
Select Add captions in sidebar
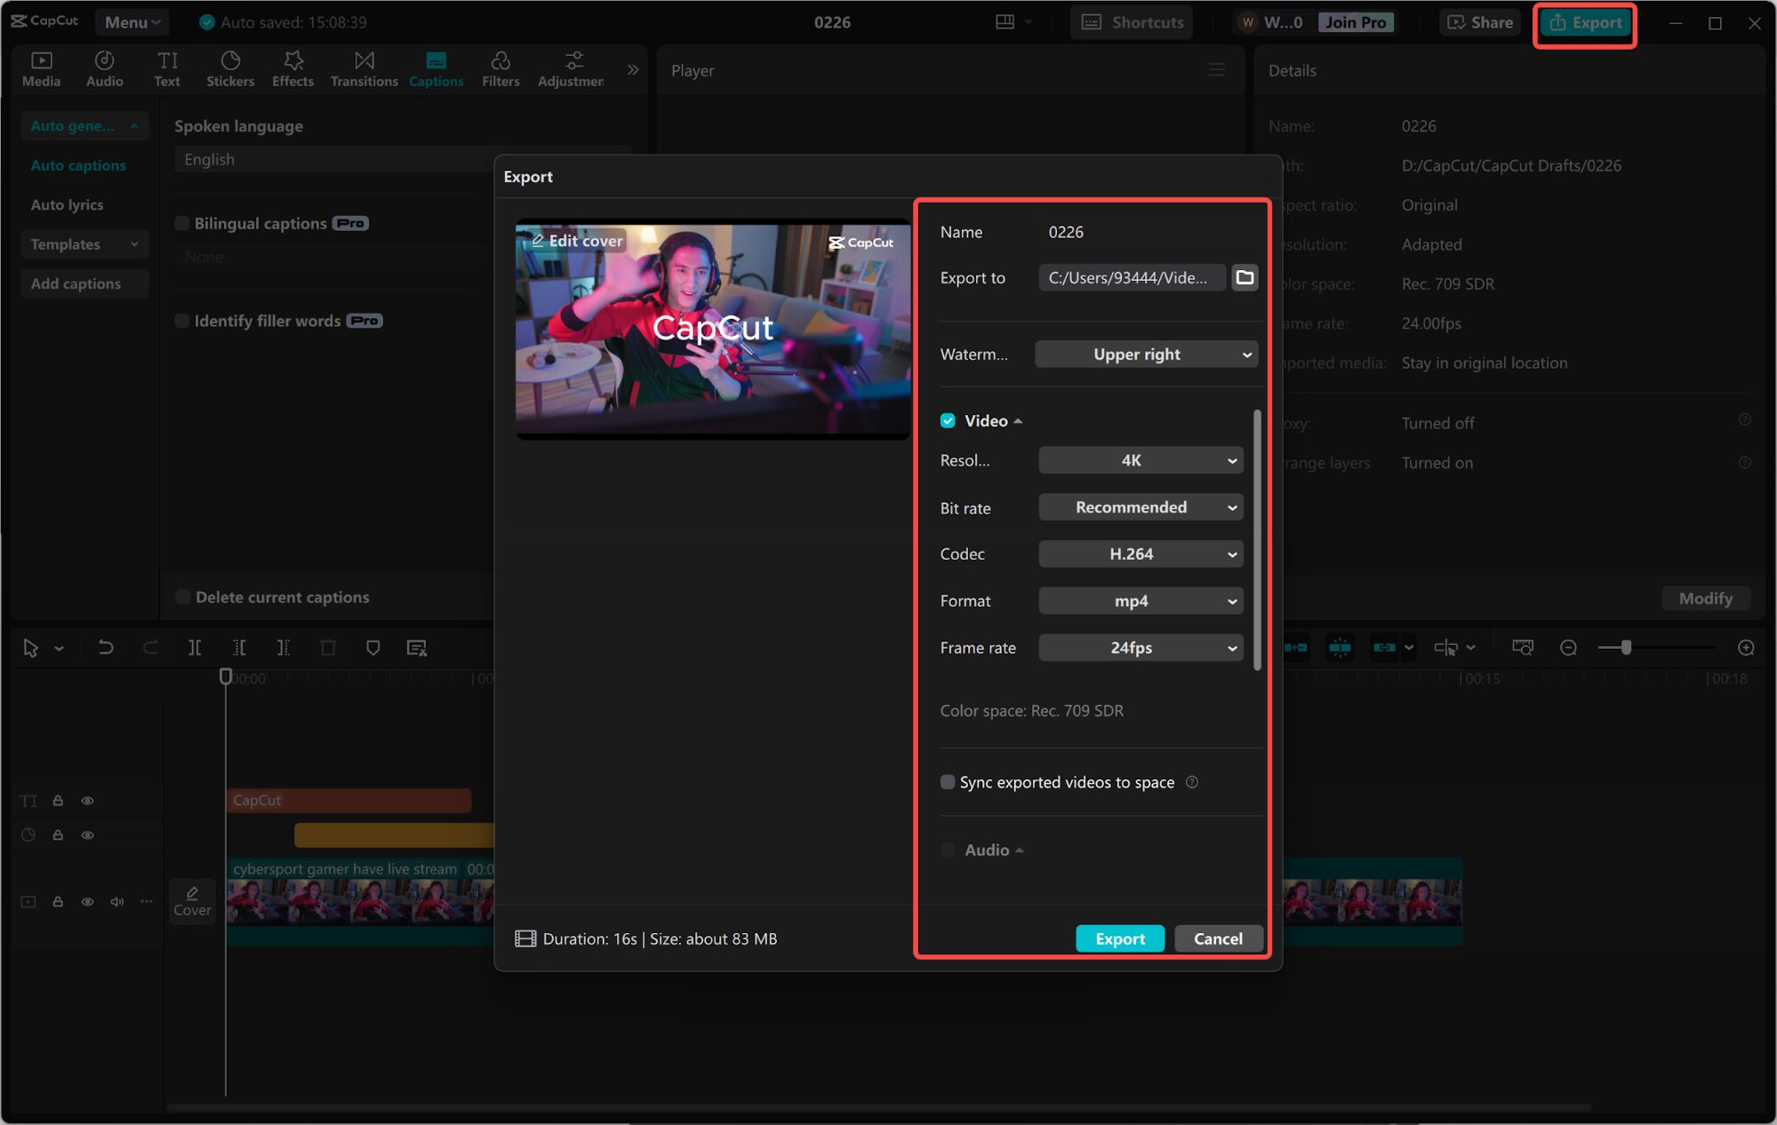tap(84, 283)
